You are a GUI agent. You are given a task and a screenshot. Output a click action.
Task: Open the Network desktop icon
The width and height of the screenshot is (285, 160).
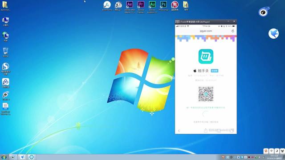point(5,36)
